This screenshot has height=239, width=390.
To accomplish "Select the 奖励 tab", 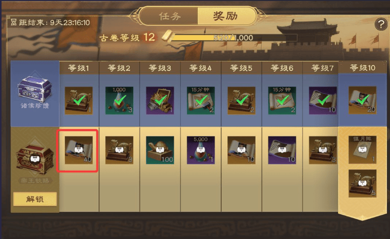I will click(226, 16).
